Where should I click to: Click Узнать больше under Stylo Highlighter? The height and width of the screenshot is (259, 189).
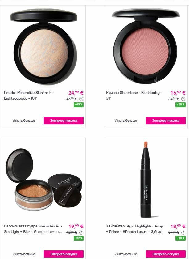tap(126, 254)
